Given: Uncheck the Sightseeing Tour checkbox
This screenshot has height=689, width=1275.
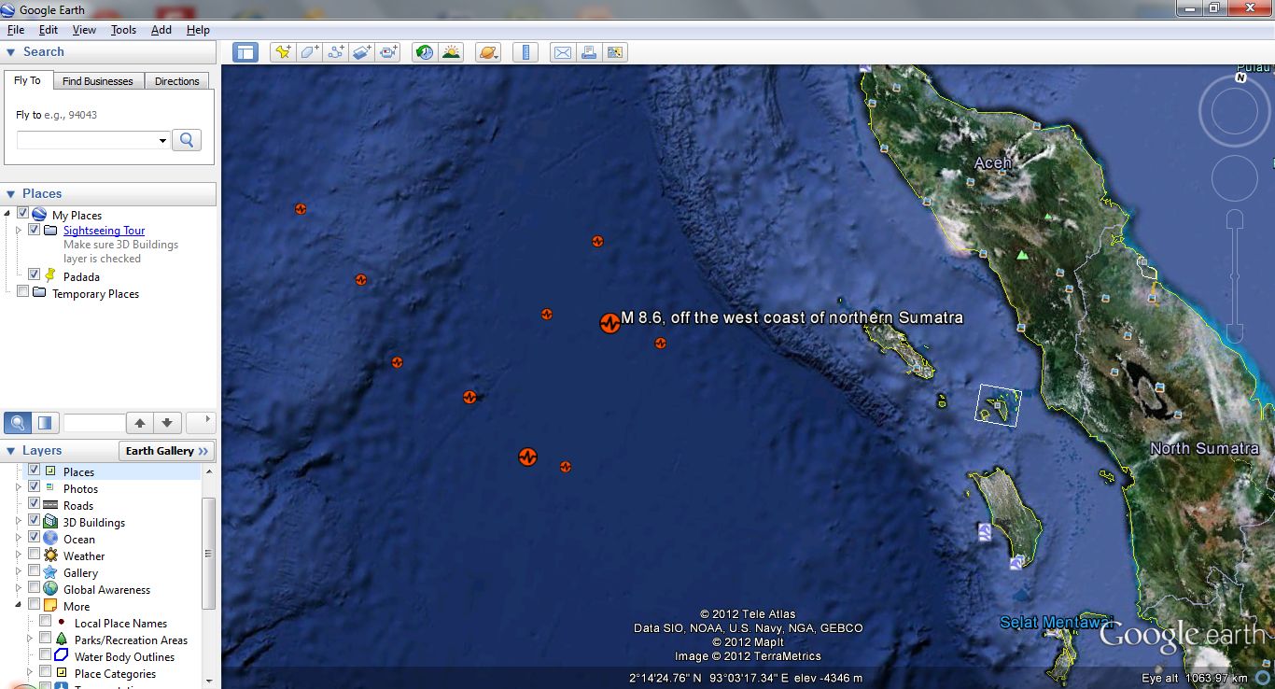Looking at the screenshot, I should 35,230.
